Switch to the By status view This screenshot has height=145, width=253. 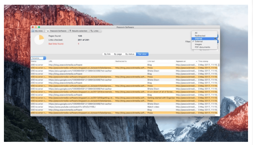pyautogui.click(x=130, y=54)
